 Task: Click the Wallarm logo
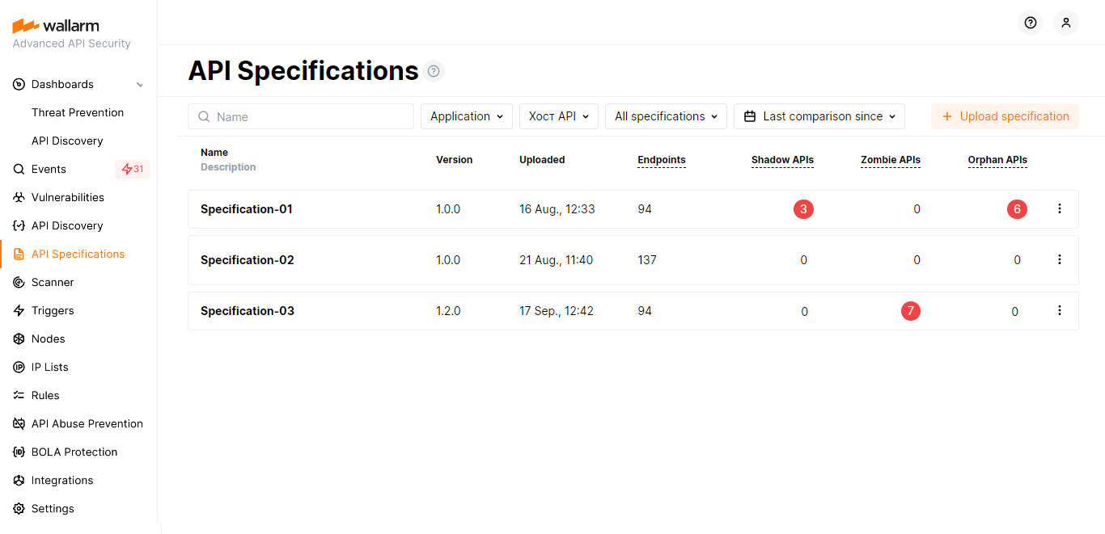[55, 24]
